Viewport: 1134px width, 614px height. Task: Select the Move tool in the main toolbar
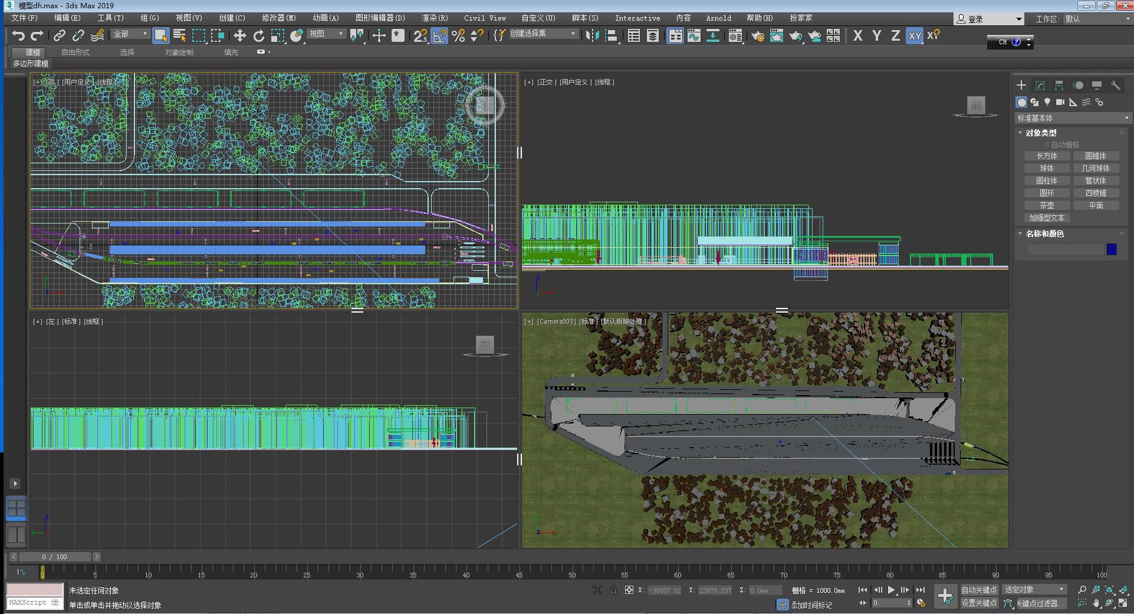239,36
